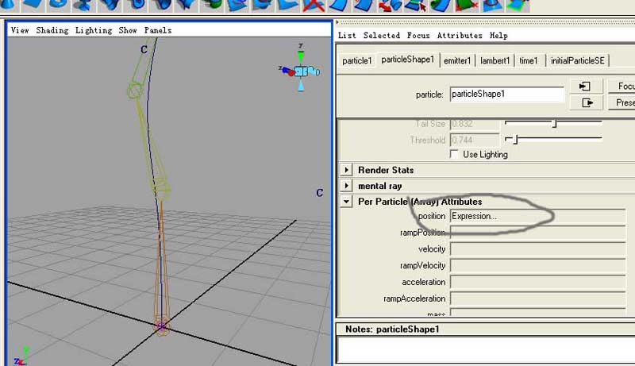Open the attribute editor List menu
This screenshot has height=366, width=635.
pyautogui.click(x=347, y=35)
